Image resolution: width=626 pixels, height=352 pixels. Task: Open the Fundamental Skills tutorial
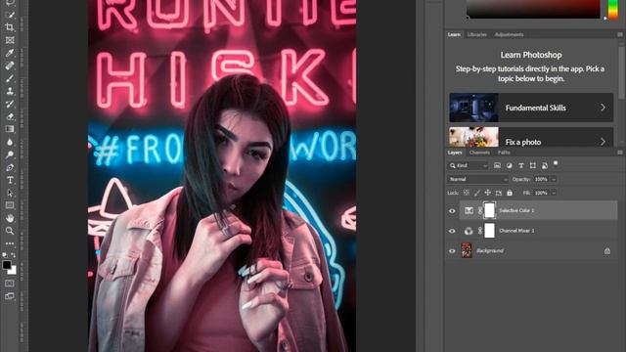[x=531, y=108]
